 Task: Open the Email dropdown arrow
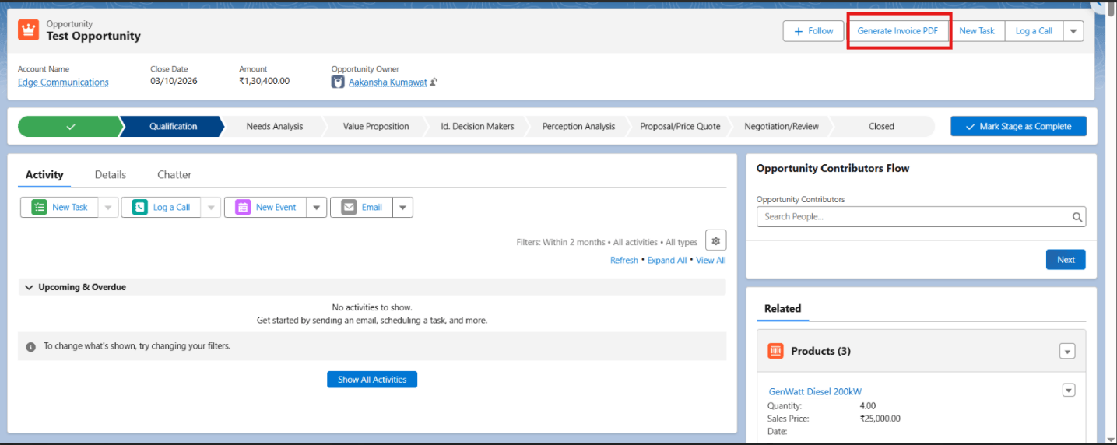pyautogui.click(x=402, y=208)
